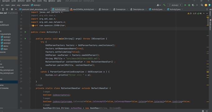
Task: Fold the MyContentHandler class
Action: coord(30,88)
